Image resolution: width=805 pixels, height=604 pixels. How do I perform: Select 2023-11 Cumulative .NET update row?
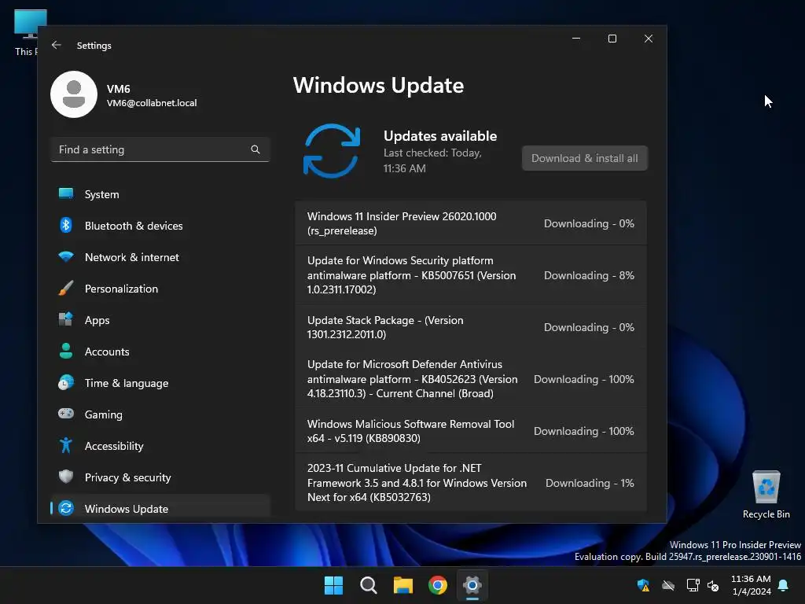(471, 483)
